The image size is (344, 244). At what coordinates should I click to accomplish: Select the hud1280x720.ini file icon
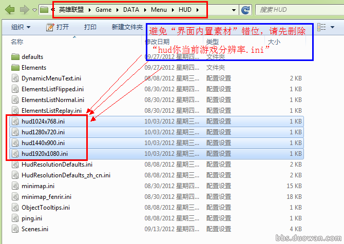click(x=15, y=132)
